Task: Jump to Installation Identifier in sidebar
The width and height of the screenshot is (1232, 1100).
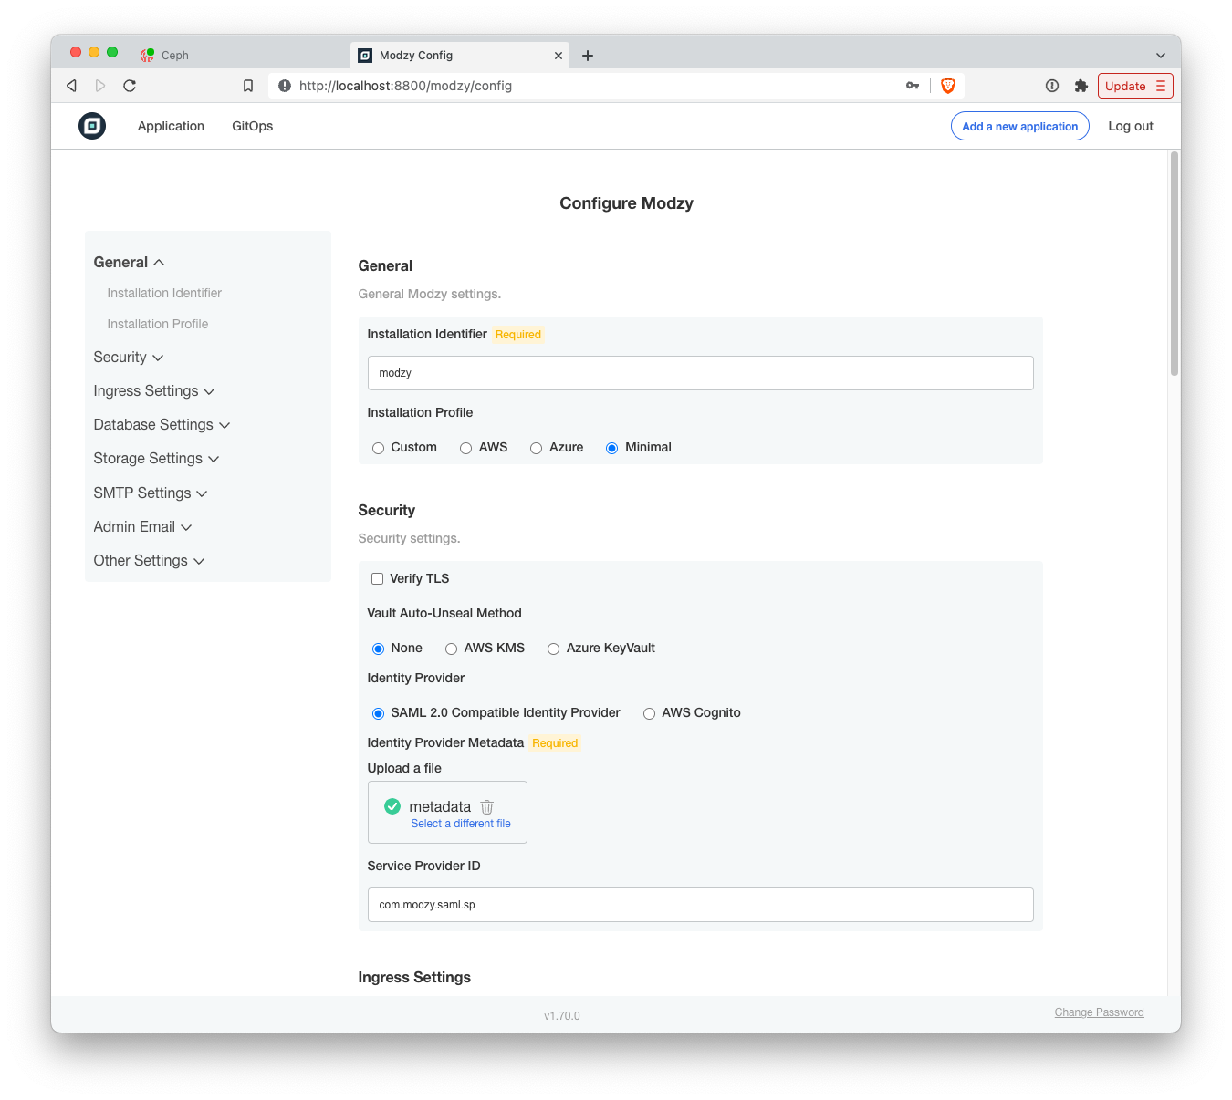Action: tap(164, 293)
